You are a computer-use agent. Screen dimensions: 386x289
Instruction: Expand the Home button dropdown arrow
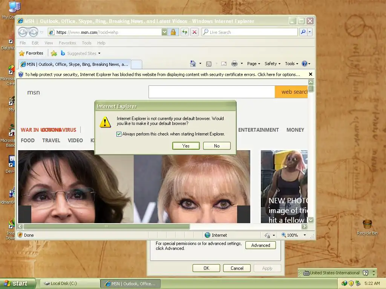(200, 64)
